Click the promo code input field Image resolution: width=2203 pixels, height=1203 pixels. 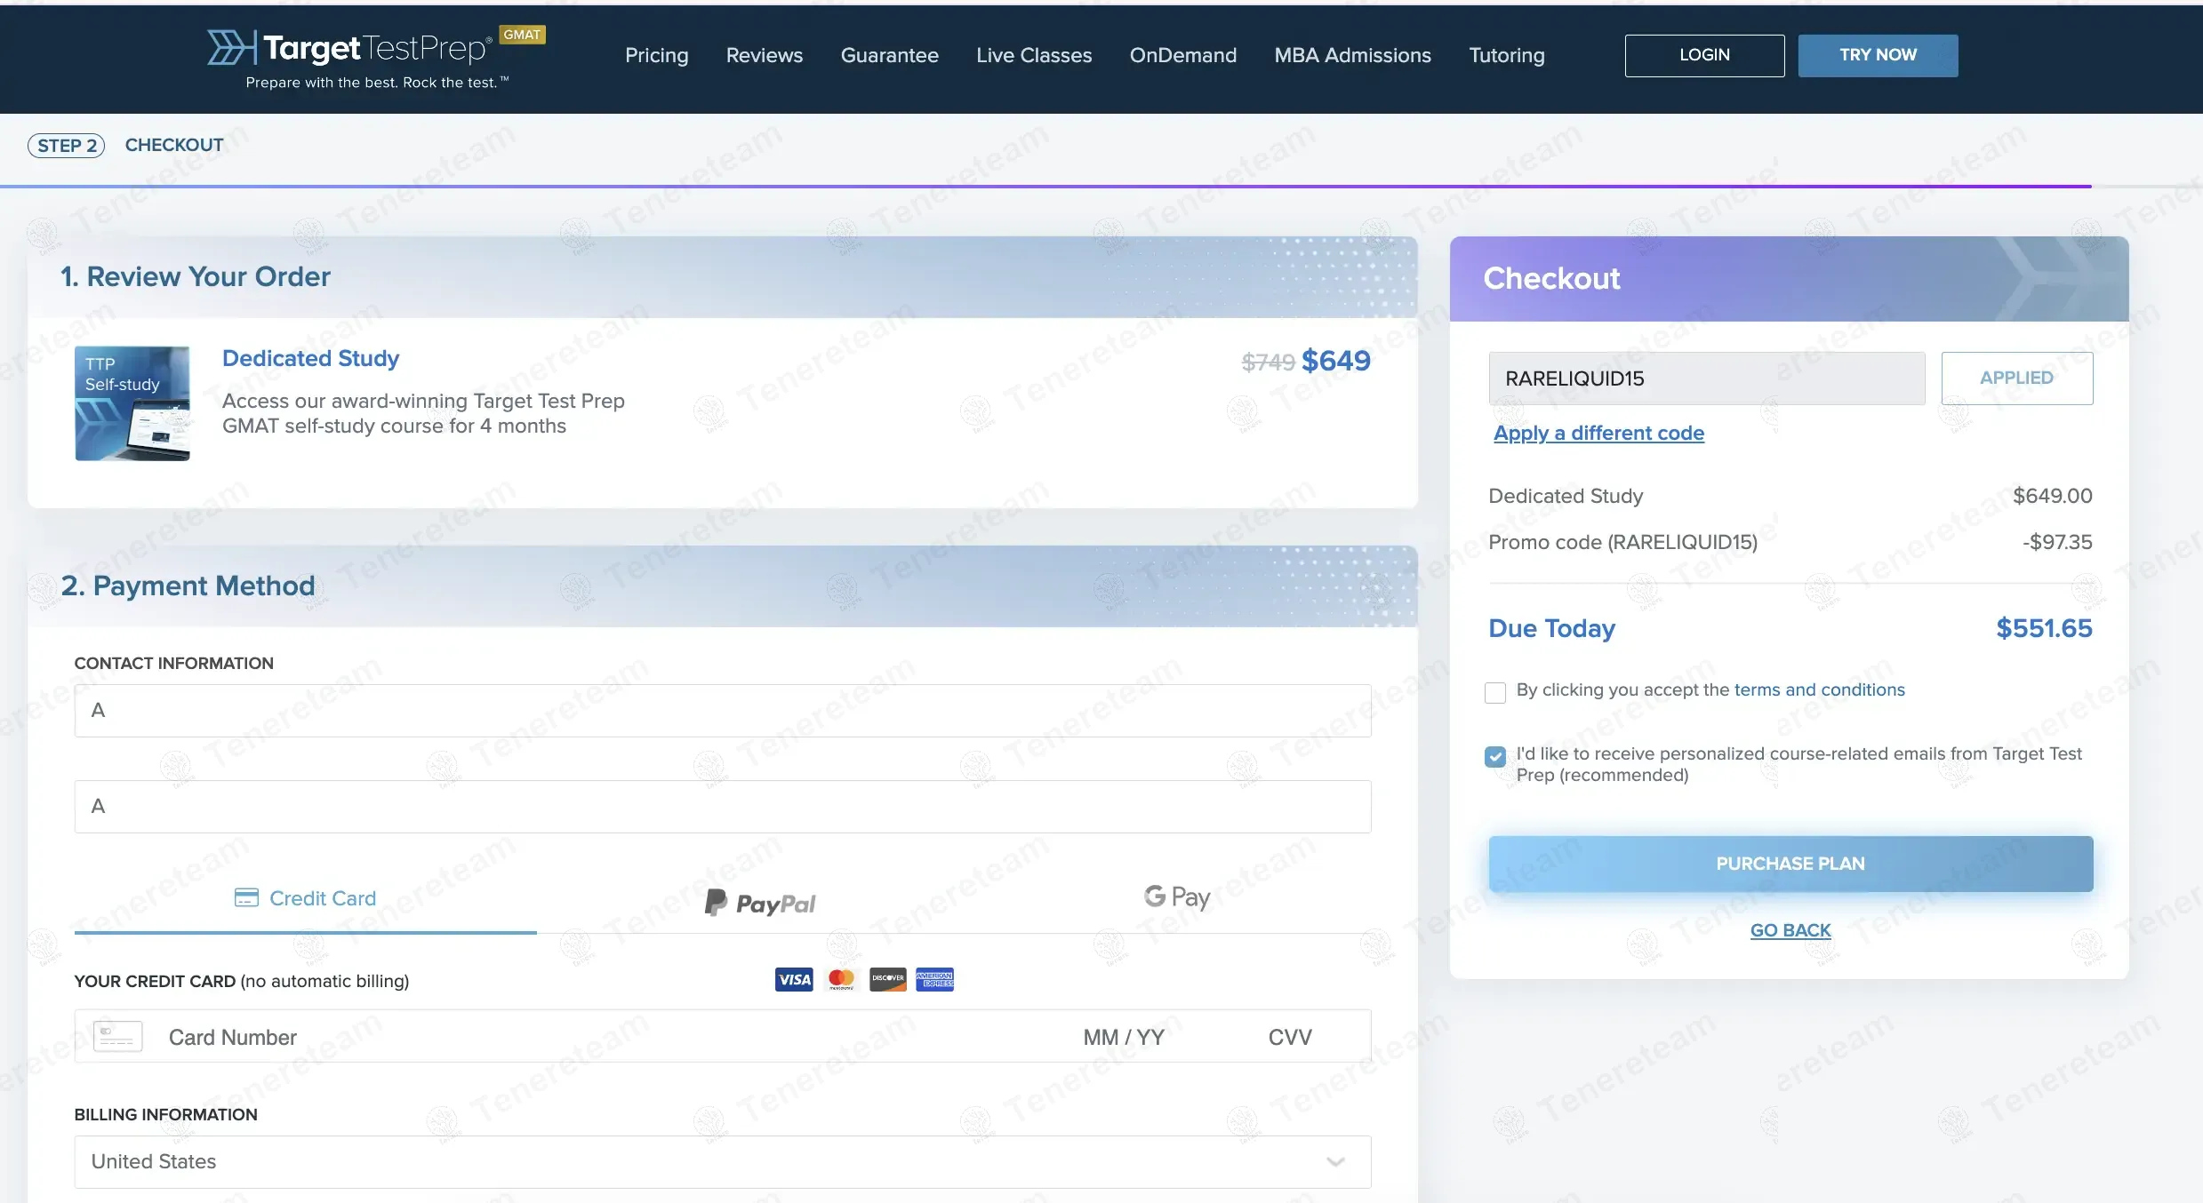click(x=1706, y=378)
